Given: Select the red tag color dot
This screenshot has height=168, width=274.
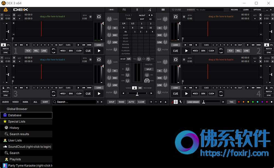Looking at the screenshot, I should coord(239,102).
